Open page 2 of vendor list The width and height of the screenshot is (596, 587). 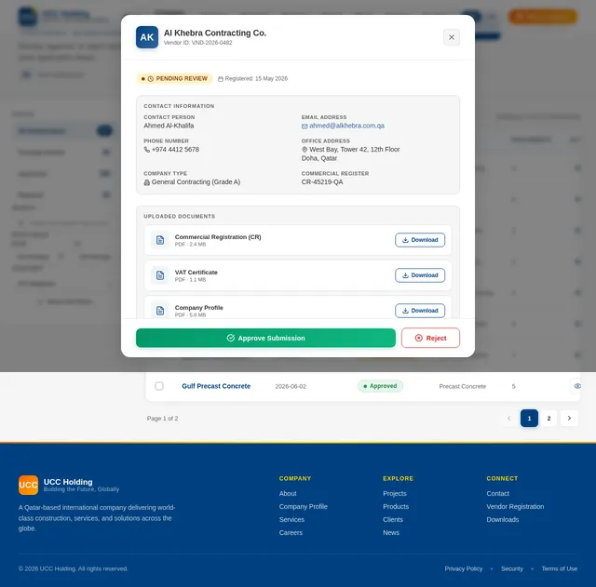coord(549,418)
